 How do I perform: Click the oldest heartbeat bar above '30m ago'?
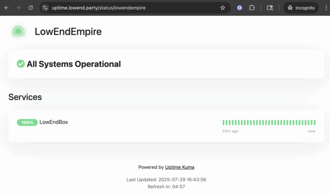[223, 123]
